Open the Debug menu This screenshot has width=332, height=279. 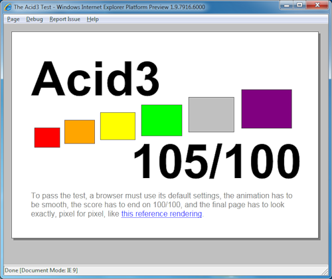(x=35, y=19)
